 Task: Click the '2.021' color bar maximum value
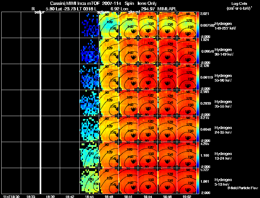pyautogui.click(x=205, y=14)
